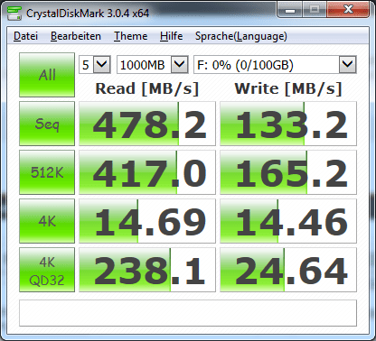376x341 pixels.
Task: Select the 4K QD32 write result 24.64
Action: [x=288, y=270]
